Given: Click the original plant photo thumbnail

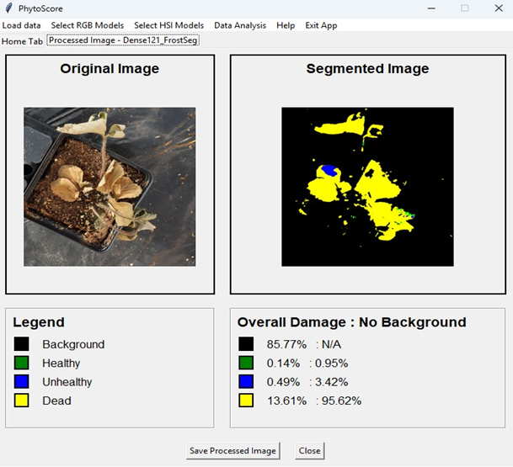Looking at the screenshot, I should click(110, 187).
